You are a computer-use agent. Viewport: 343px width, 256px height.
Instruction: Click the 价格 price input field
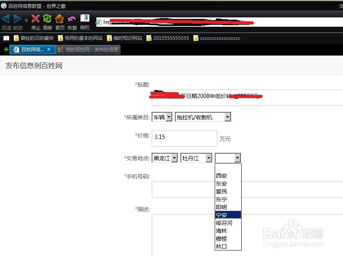(184, 139)
